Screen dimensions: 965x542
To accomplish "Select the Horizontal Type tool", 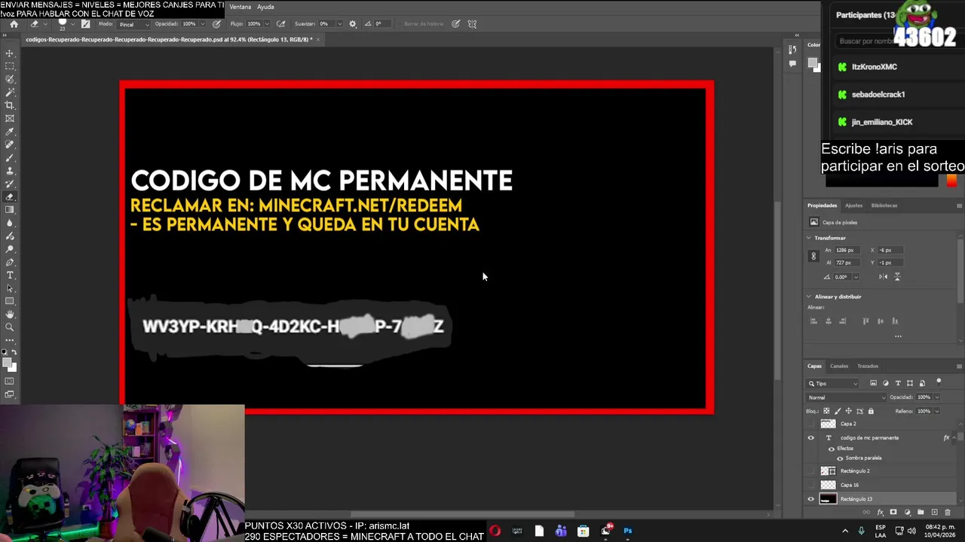I will point(10,276).
